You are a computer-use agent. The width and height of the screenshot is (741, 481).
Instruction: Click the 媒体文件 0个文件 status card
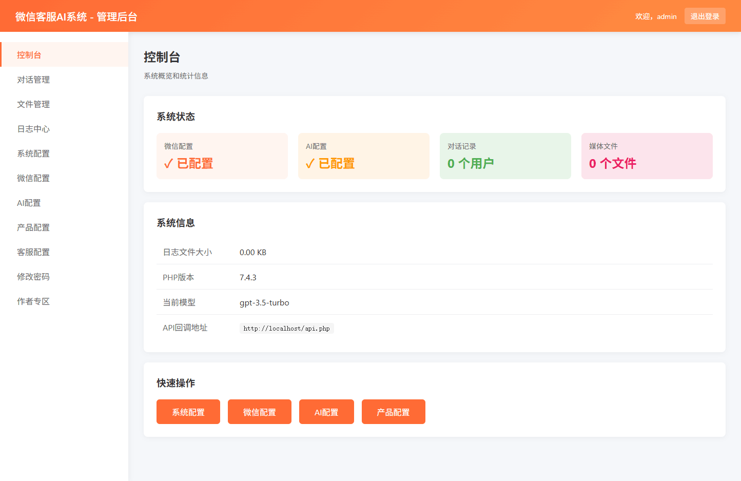point(647,156)
